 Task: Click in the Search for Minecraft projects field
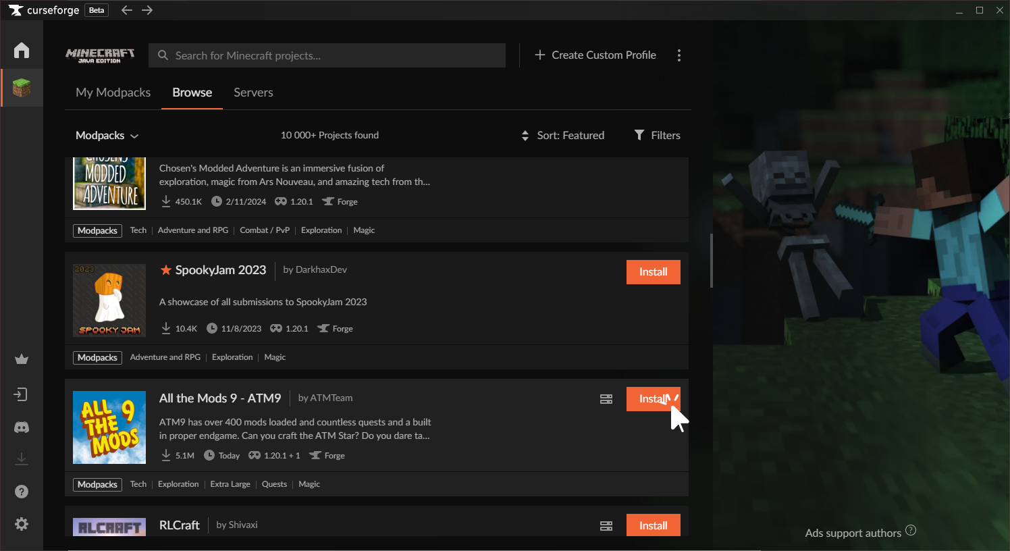pyautogui.click(x=327, y=55)
